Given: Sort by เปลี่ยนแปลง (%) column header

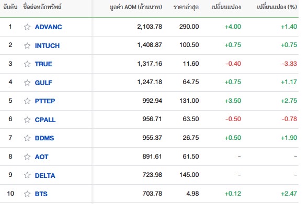Looking at the screenshot, I should pyautogui.click(x=277, y=7).
